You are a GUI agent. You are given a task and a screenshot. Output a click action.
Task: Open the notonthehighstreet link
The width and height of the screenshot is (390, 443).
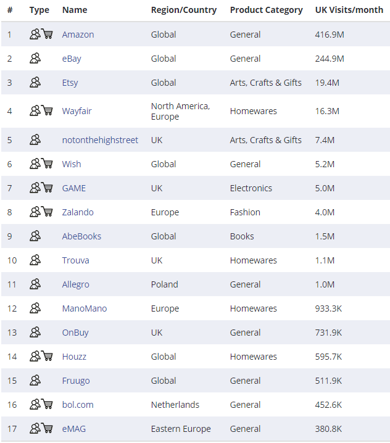coord(100,140)
